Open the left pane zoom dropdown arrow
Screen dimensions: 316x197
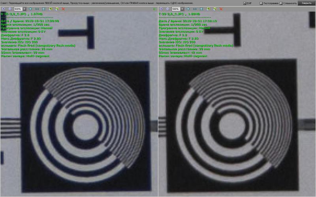click(x=24, y=9)
